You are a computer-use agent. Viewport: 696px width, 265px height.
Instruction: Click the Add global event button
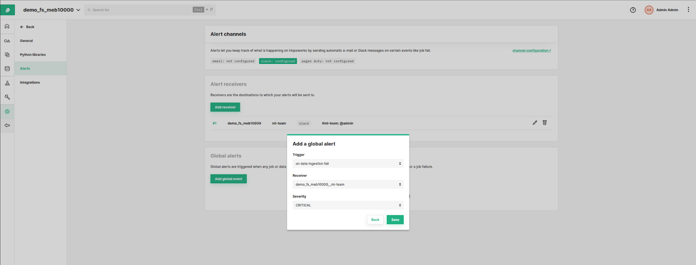point(228,179)
